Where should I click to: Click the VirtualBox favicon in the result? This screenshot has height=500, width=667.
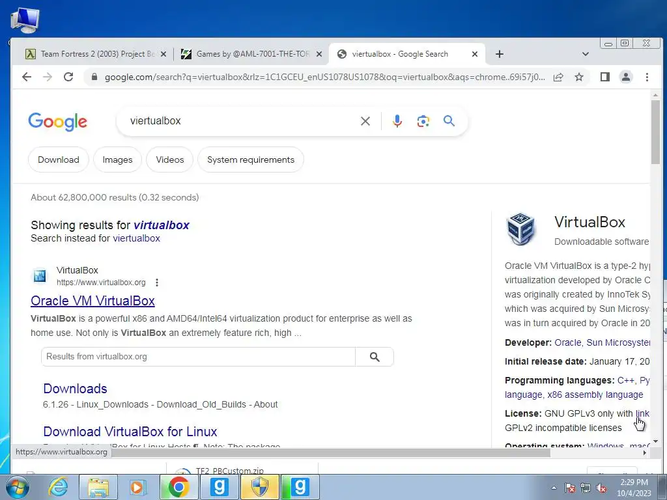pos(40,276)
